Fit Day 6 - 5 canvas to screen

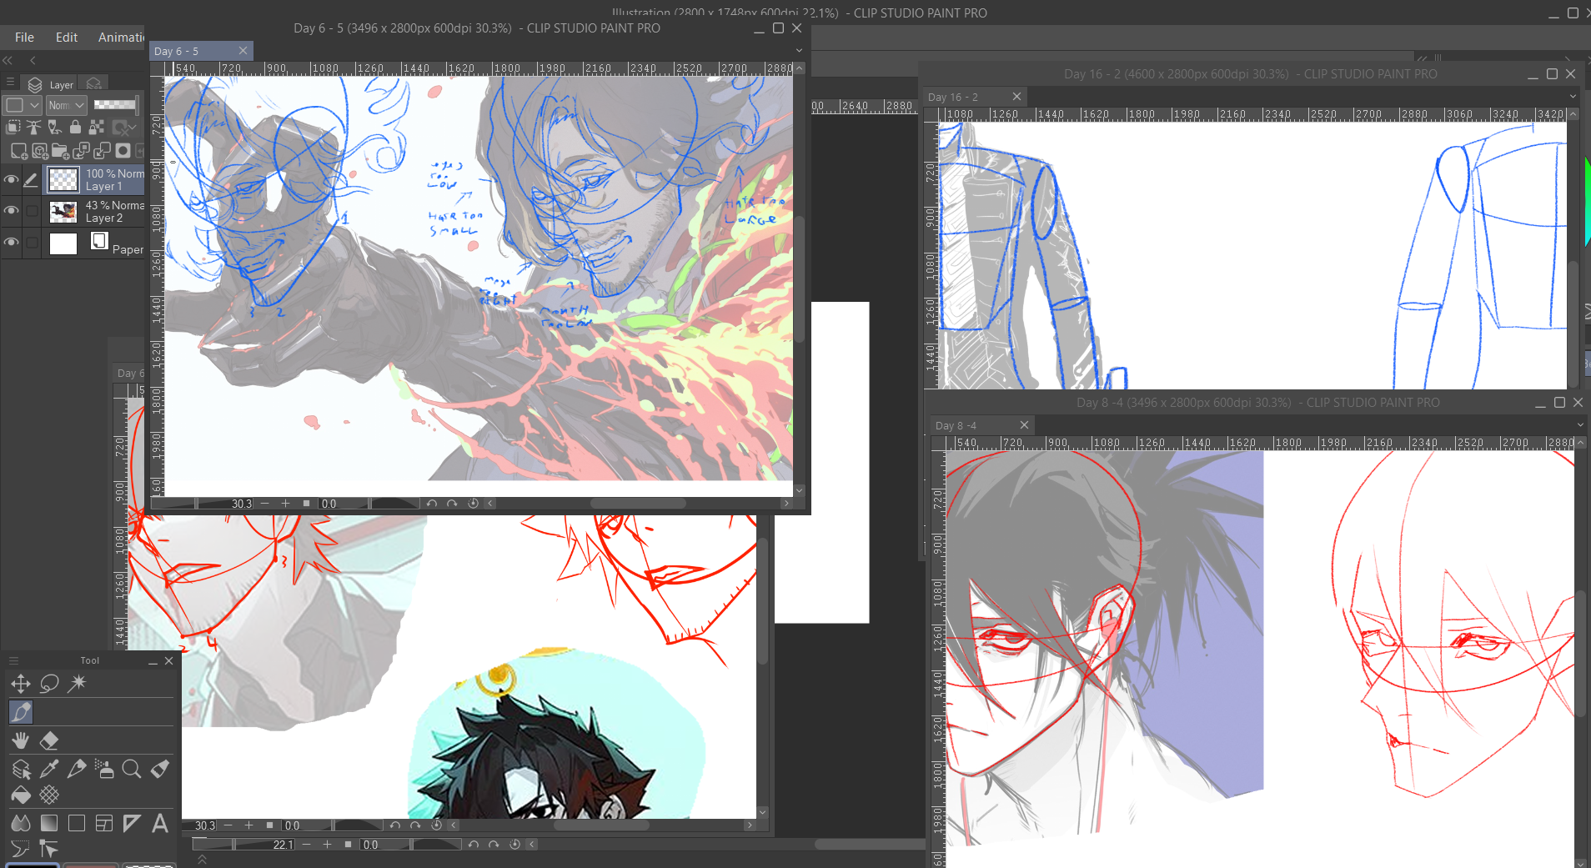point(306,503)
